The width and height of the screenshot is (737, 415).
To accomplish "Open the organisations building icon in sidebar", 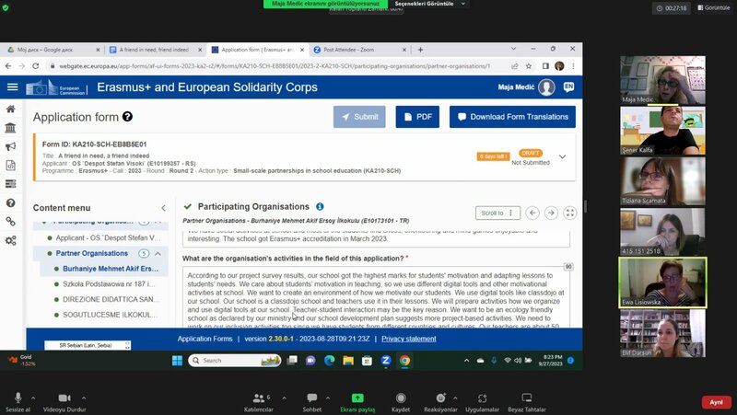I will 10,128.
